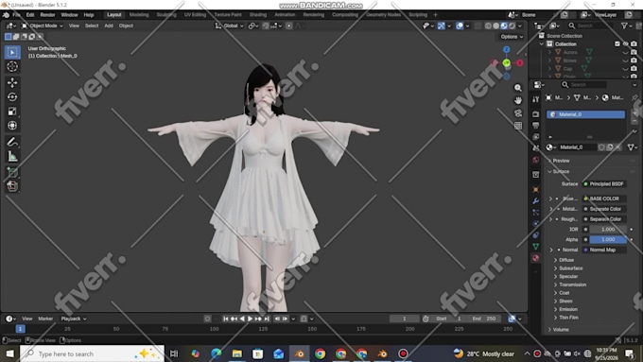Click the green Y axis gizmo
The height and width of the screenshot is (362, 643).
[x=507, y=62]
